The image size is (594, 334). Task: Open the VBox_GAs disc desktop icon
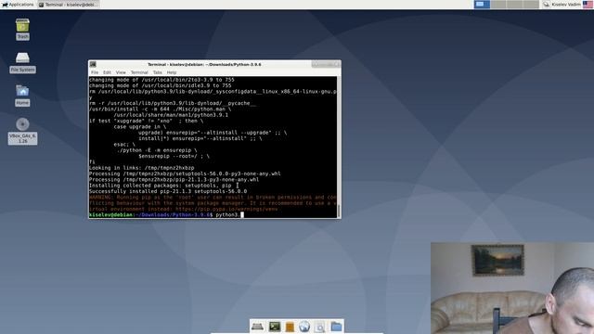[x=22, y=131]
